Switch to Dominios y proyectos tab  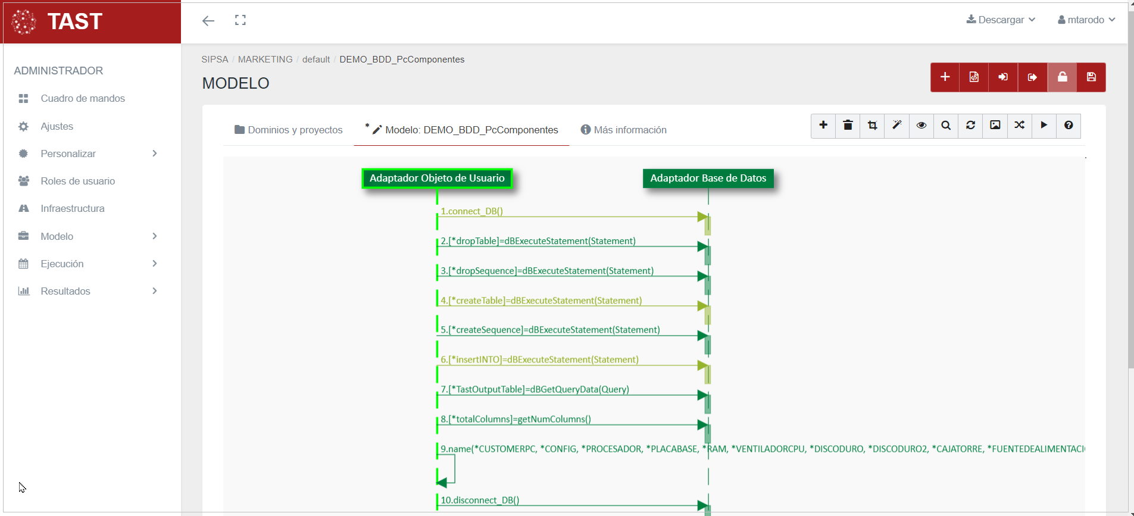[289, 130]
